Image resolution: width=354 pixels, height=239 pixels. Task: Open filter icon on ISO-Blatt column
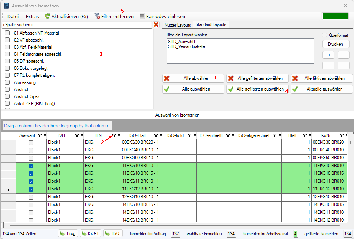[156, 136]
